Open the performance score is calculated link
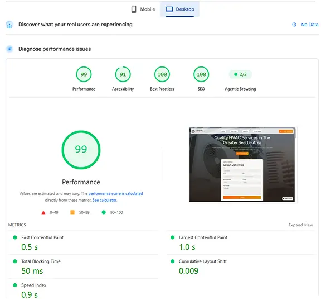Screen dimensions: 321x300 point(115,193)
